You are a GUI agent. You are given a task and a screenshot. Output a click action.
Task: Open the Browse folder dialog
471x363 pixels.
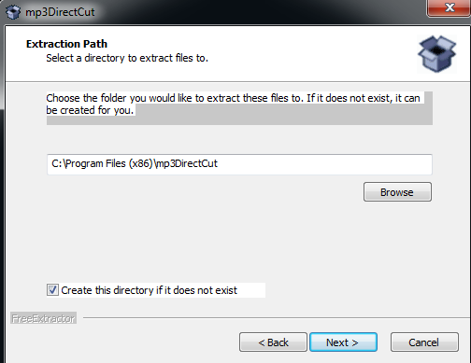[x=397, y=192]
